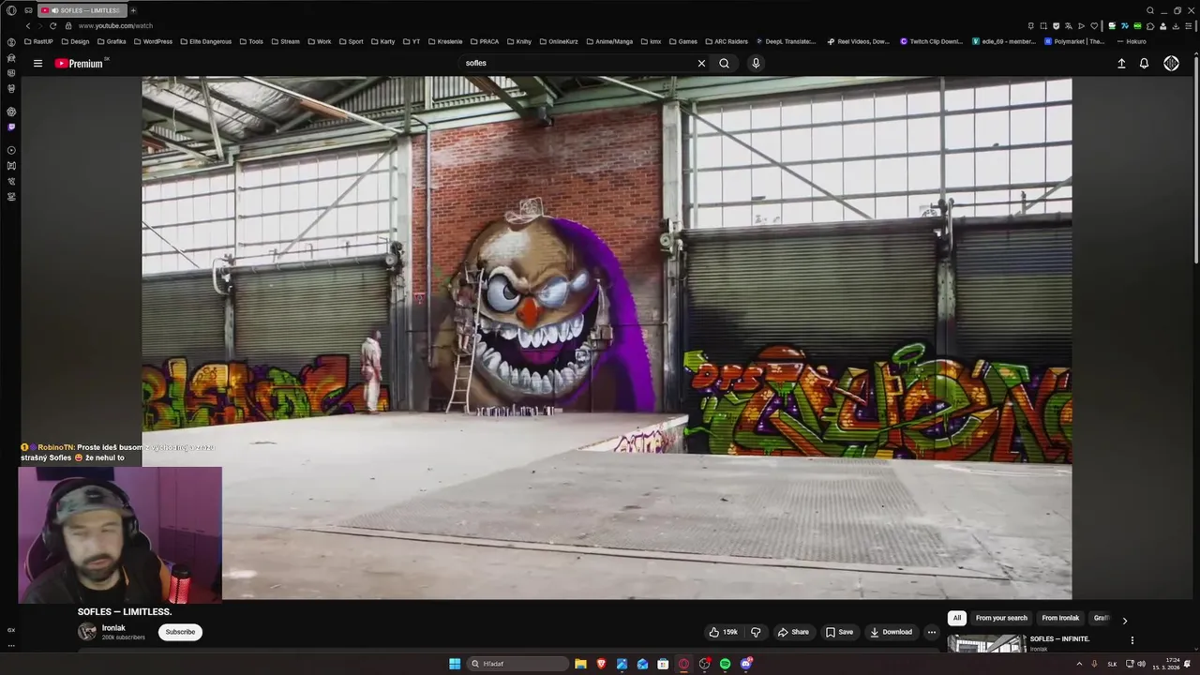Download the SOFLES video
The image size is (1200, 675).
click(x=891, y=632)
